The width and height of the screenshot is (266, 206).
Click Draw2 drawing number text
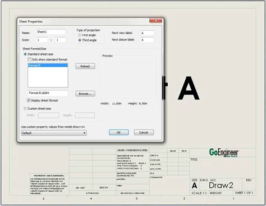tap(221, 185)
